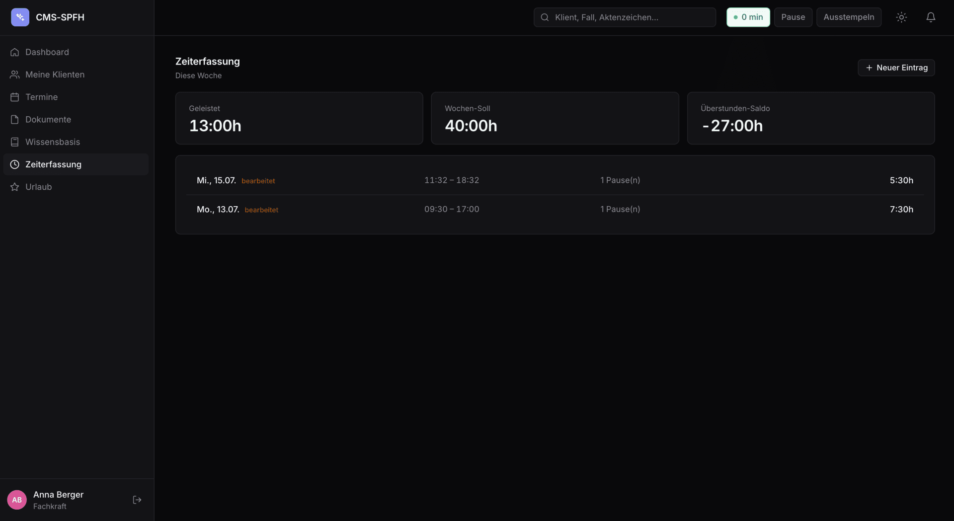Click the 09:30 – 17:00 time range
954x521 pixels.
(x=452, y=209)
